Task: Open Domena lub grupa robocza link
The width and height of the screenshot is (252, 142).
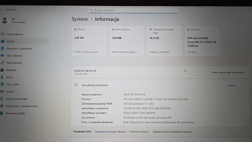Action: click(110, 132)
